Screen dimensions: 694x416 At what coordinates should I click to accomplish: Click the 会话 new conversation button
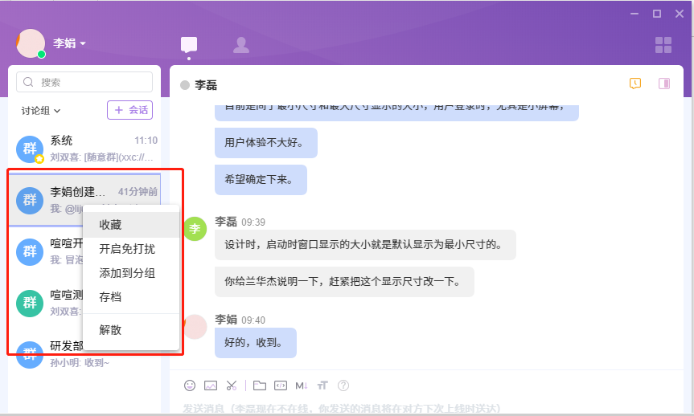[129, 110]
